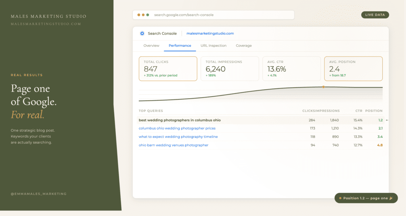Click the 740 impressions cell
This screenshot has height=216, width=406.
[335, 145]
